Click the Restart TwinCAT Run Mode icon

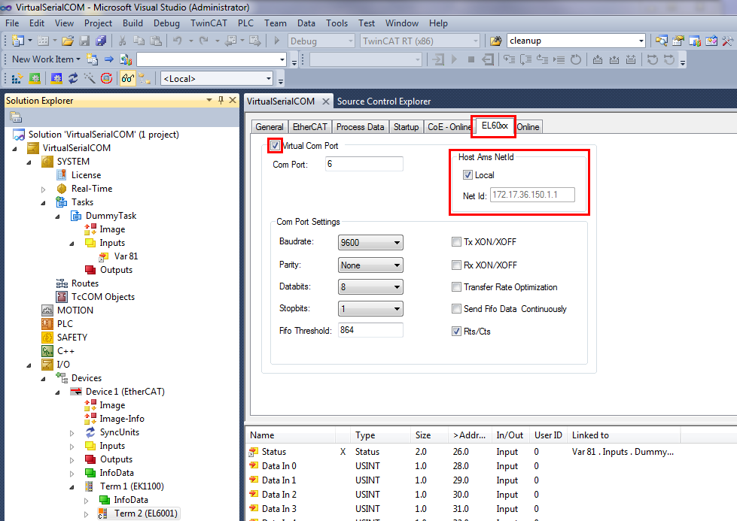coord(35,78)
